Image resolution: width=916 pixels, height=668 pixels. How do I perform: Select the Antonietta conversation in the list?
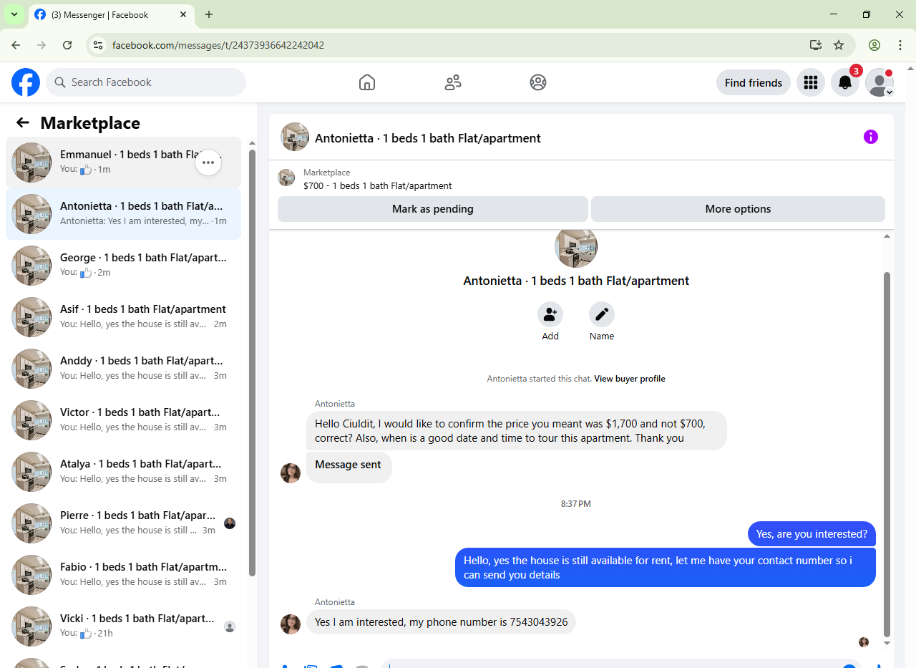123,214
